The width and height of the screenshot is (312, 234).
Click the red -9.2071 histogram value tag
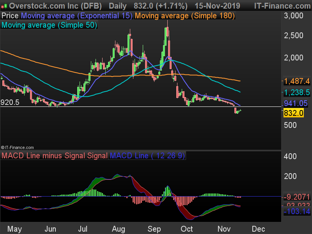(x=297, y=197)
